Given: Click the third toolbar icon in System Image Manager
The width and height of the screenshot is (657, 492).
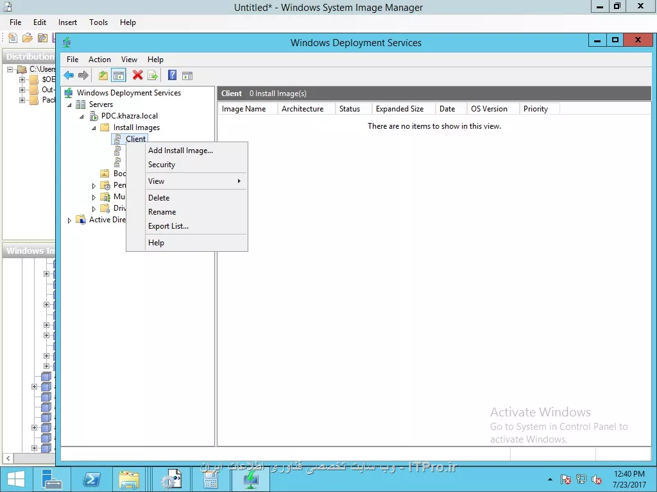Looking at the screenshot, I should (x=42, y=38).
